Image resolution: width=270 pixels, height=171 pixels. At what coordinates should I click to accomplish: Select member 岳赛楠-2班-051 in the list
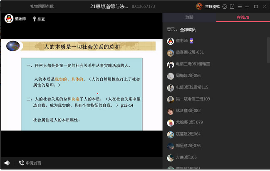click(x=189, y=53)
